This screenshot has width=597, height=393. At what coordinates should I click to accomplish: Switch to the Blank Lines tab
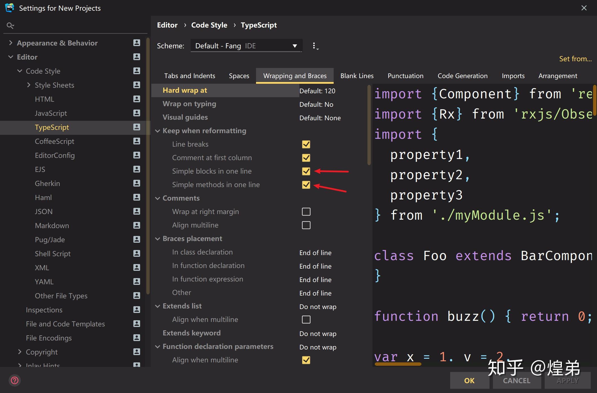[x=357, y=76]
